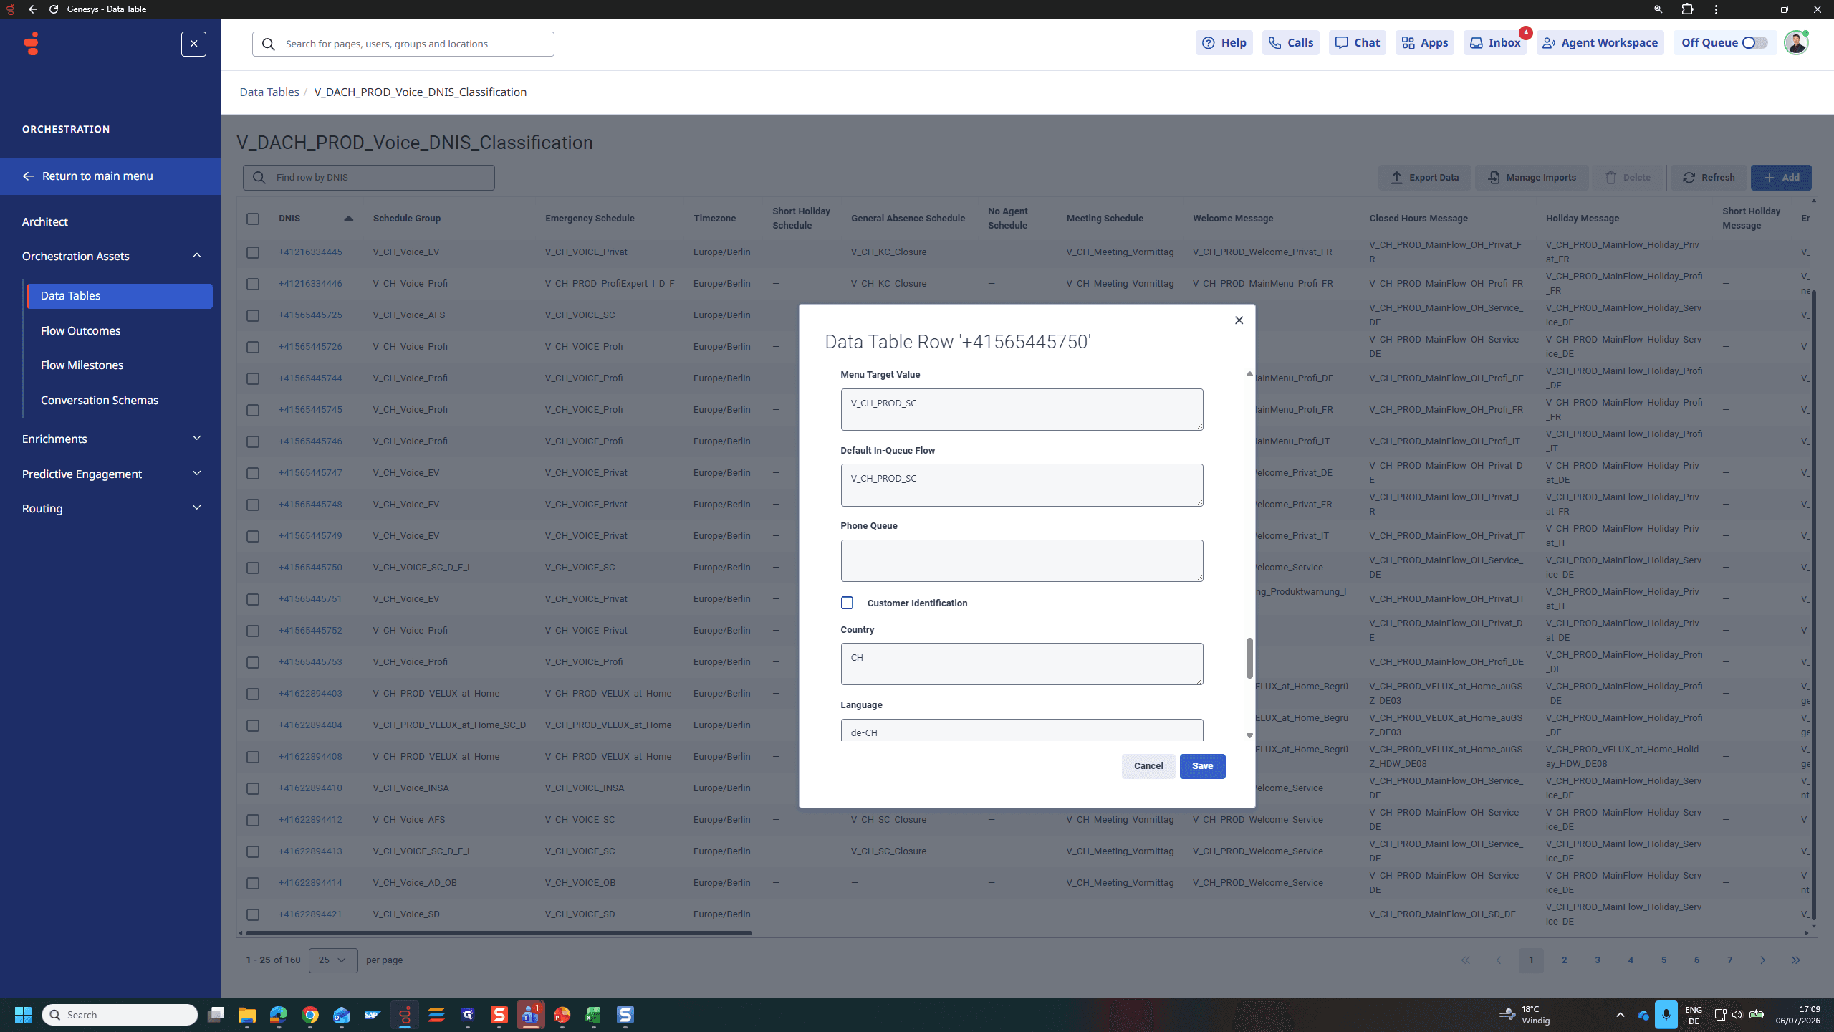Open Agent Workspace
1834x1032 pixels.
pyautogui.click(x=1600, y=43)
